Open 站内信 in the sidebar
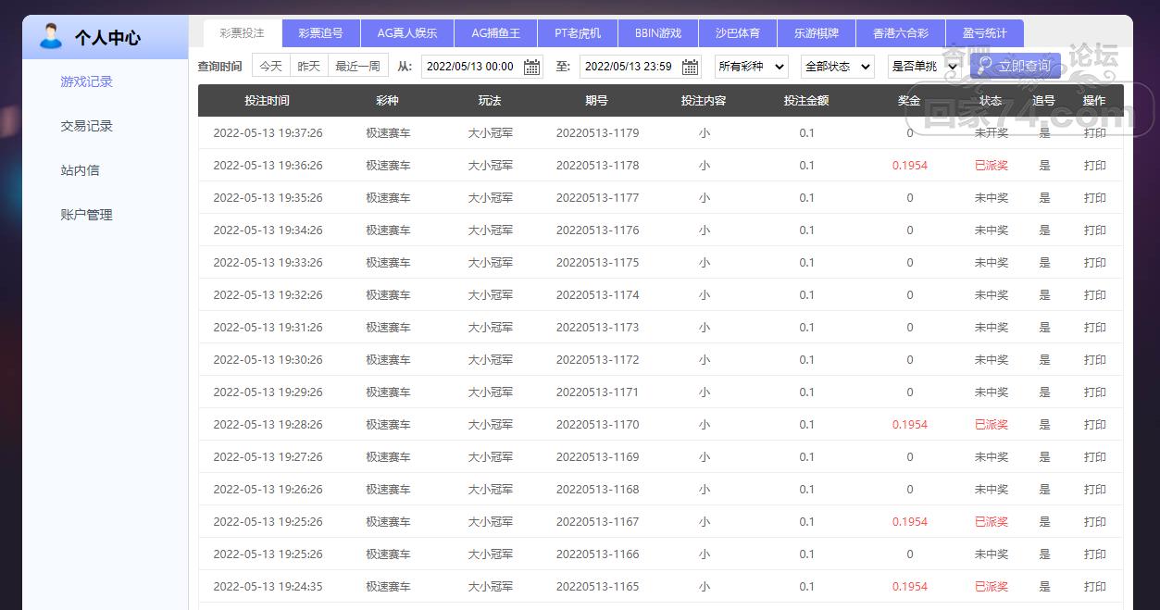 tap(80, 170)
